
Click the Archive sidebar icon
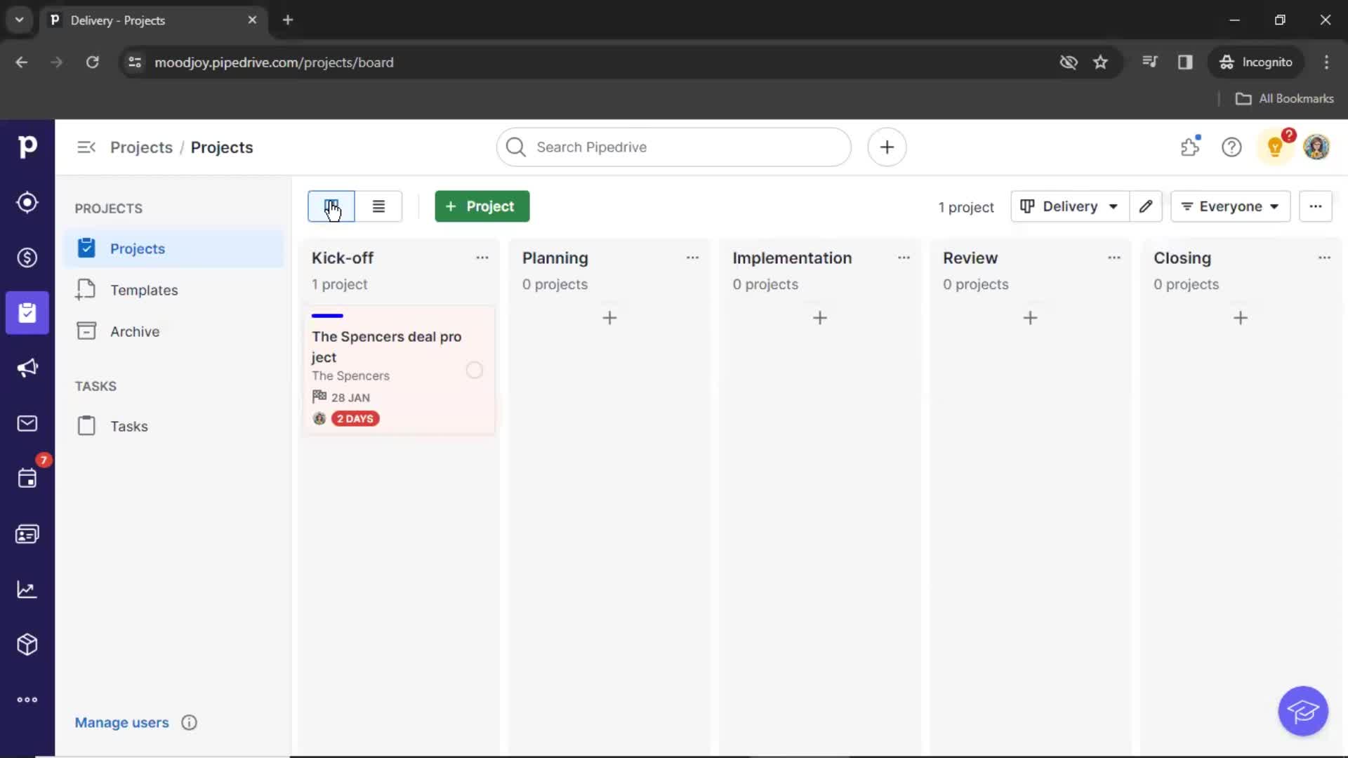point(85,331)
